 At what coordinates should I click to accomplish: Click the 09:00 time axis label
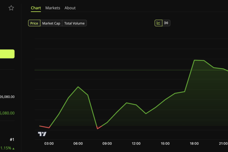[107, 143]
